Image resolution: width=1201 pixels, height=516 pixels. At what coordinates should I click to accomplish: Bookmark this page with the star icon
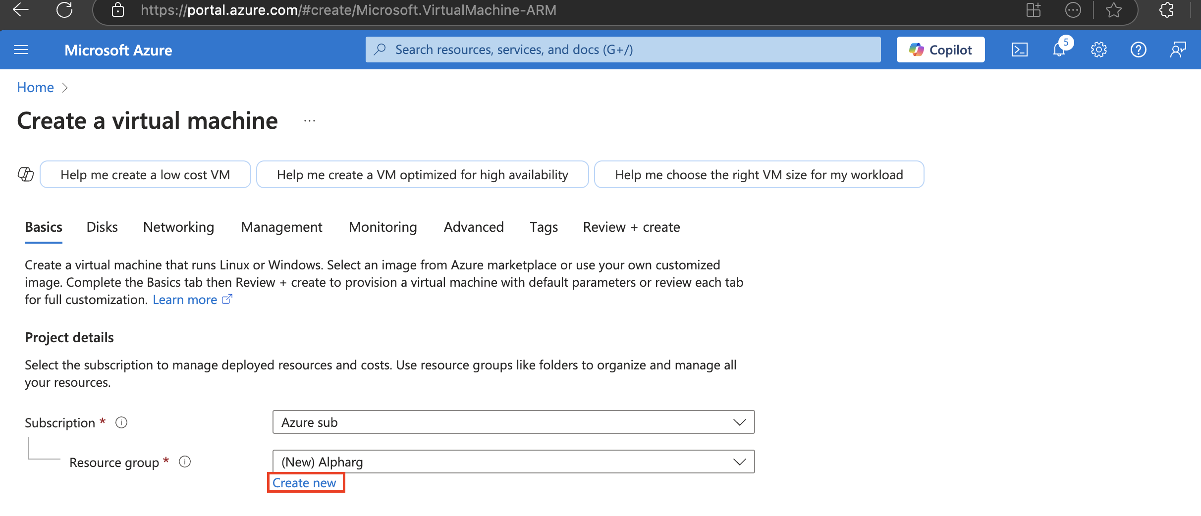point(1114,10)
